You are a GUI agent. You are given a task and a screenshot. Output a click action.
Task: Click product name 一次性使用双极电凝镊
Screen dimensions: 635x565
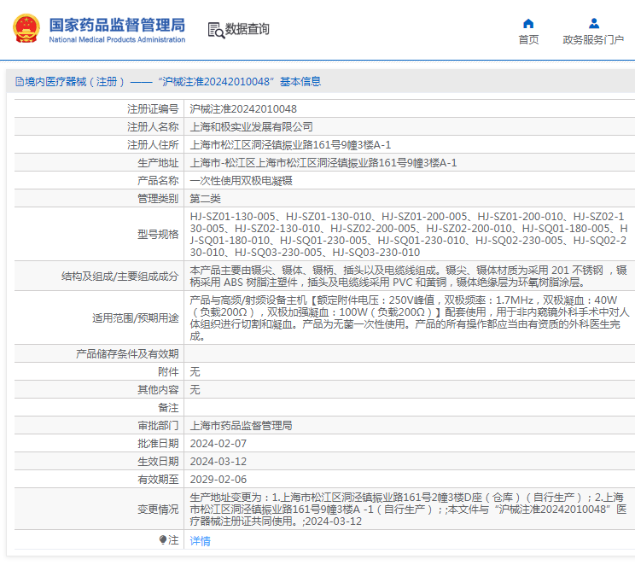[241, 181]
